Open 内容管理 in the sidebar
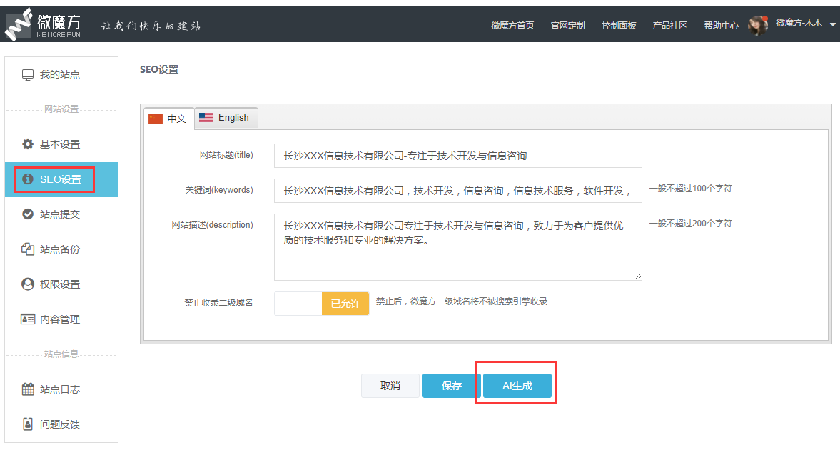Viewport: 840px width, 450px height. (x=61, y=319)
